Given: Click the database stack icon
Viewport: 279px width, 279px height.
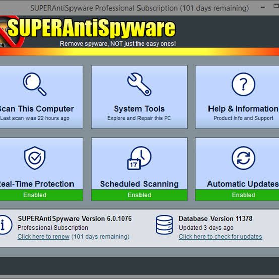Looking at the screenshot, I should 164,225.
